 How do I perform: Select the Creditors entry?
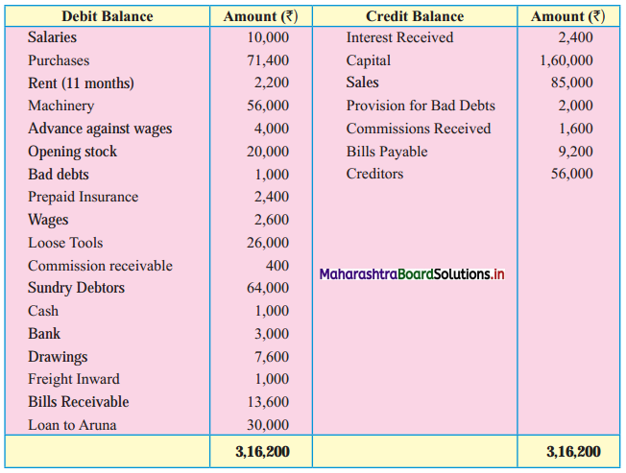(374, 174)
